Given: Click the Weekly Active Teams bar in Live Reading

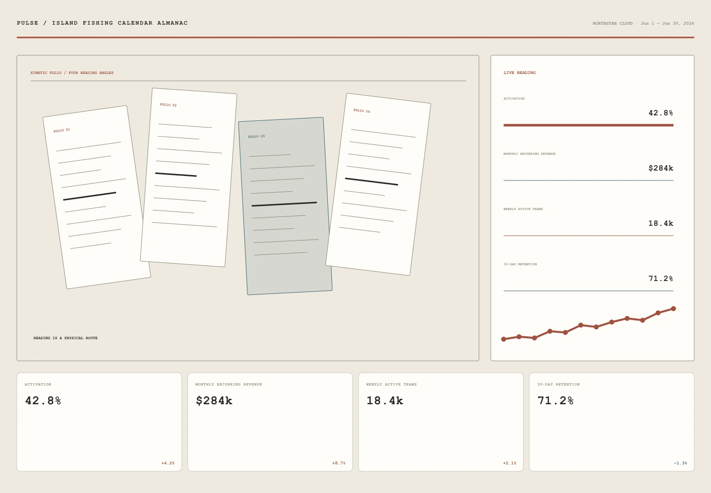Looking at the screenshot, I should [x=589, y=236].
